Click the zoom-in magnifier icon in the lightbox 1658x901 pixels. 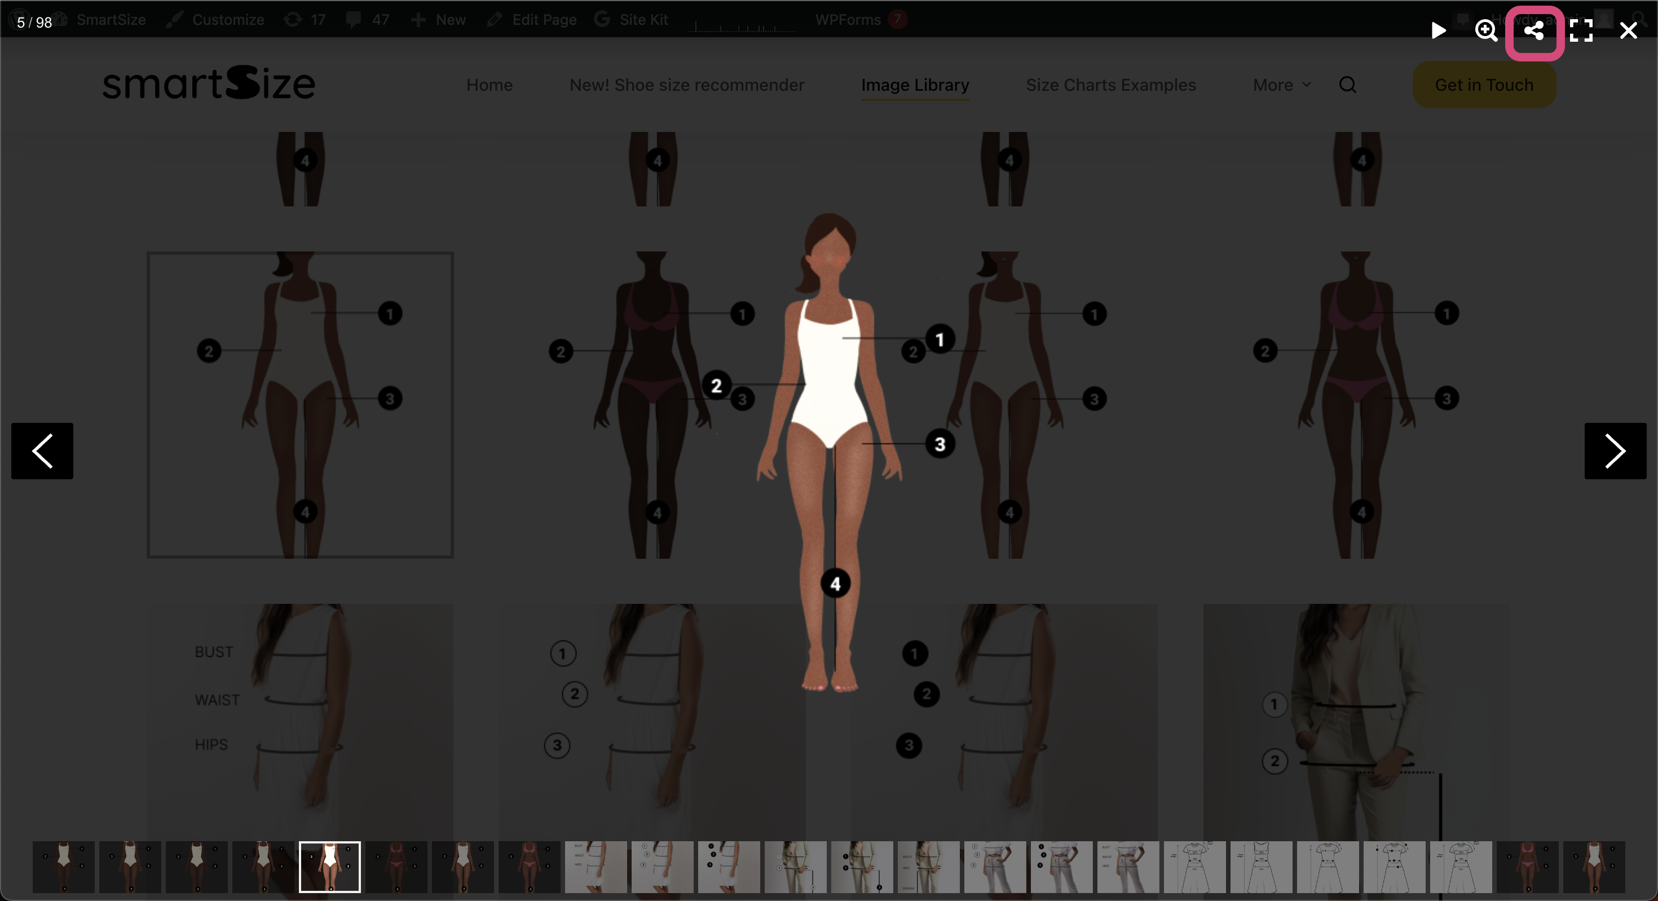tap(1486, 30)
